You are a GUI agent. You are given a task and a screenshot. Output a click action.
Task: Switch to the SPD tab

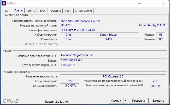pyautogui.click(x=42, y=11)
